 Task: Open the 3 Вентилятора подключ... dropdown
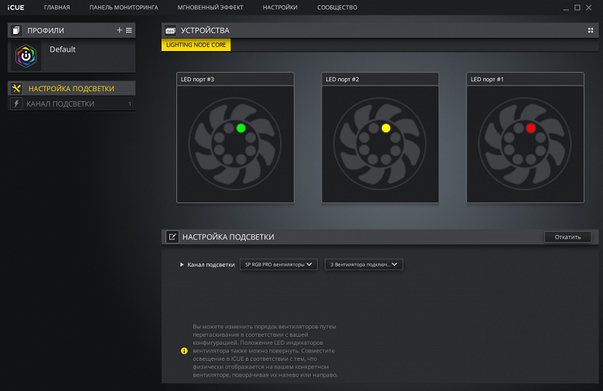[x=364, y=264]
